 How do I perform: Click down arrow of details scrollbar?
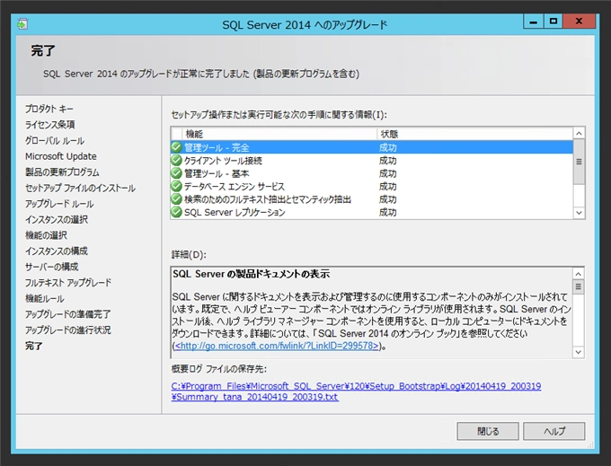579,352
